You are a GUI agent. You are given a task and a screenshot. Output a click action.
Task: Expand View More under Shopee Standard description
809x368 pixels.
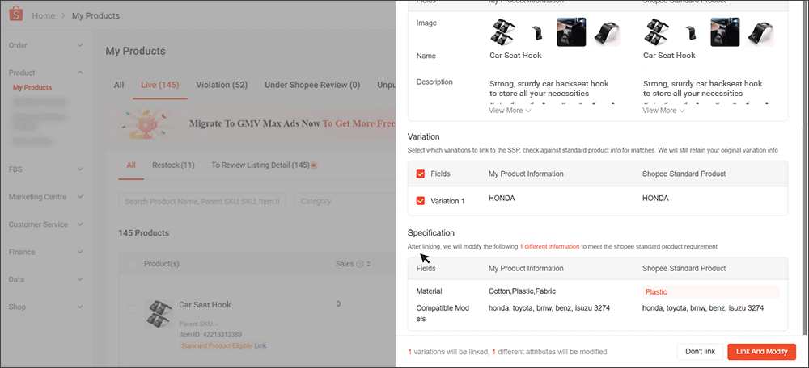point(663,110)
